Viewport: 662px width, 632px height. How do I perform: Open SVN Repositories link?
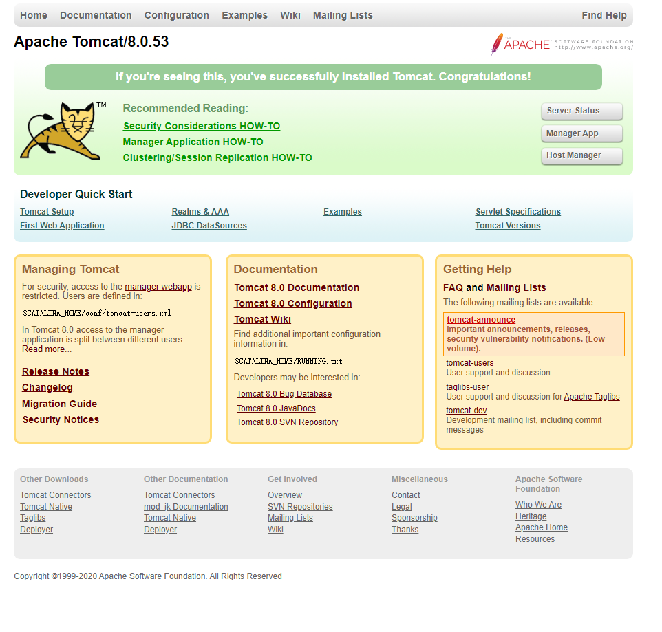click(300, 507)
